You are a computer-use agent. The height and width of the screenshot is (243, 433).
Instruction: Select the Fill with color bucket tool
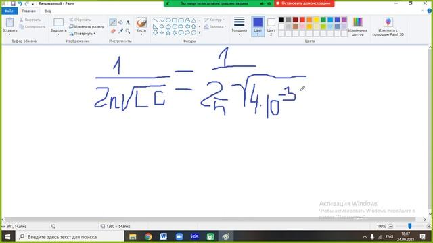pyautogui.click(x=120, y=22)
